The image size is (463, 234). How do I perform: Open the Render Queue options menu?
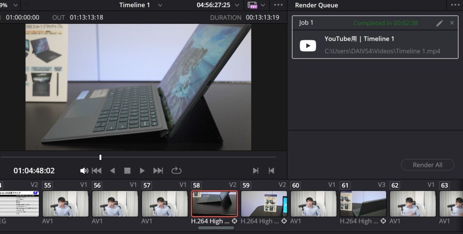tap(456, 5)
